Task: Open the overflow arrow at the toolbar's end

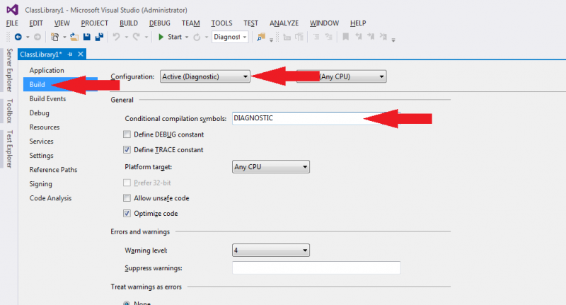Action: click(x=393, y=40)
